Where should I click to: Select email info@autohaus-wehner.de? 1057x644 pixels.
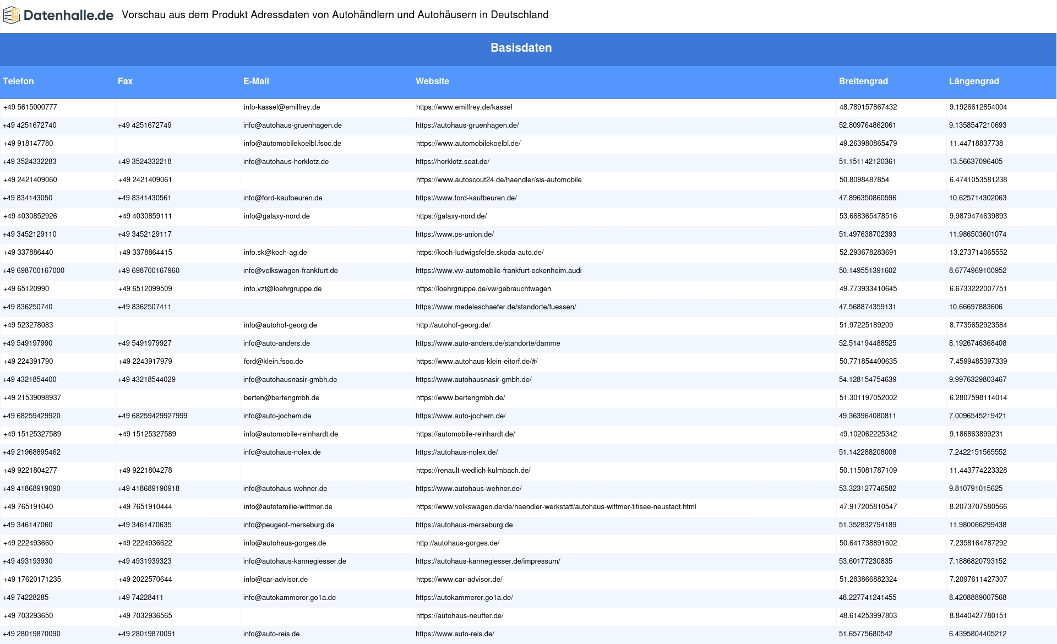point(285,489)
